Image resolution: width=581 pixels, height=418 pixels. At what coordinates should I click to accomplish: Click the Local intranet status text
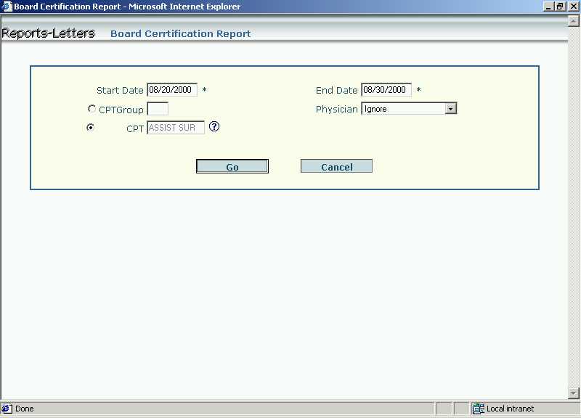[510, 409]
